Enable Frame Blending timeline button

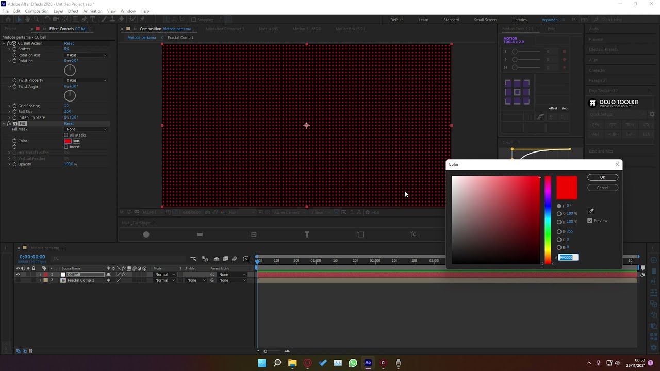pos(225,259)
